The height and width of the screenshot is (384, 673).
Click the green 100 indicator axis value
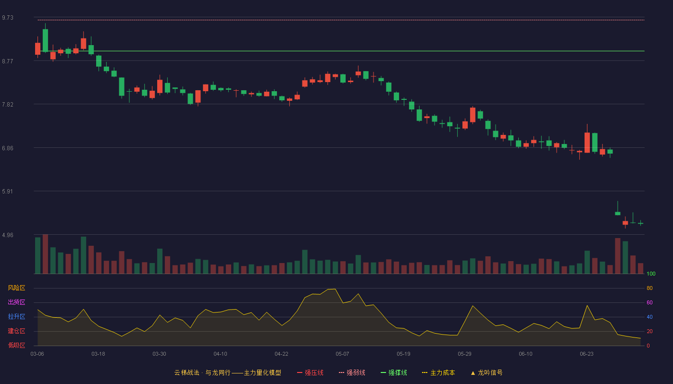pos(651,274)
